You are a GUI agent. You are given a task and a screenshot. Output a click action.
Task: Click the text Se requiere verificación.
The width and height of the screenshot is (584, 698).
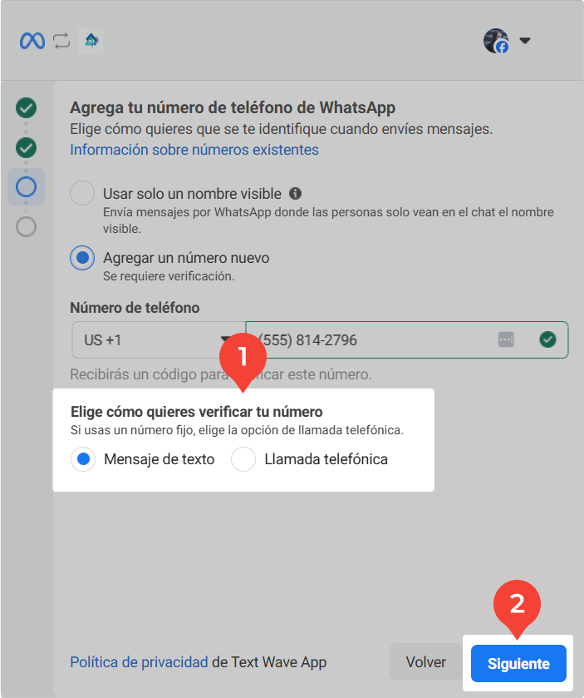(169, 276)
